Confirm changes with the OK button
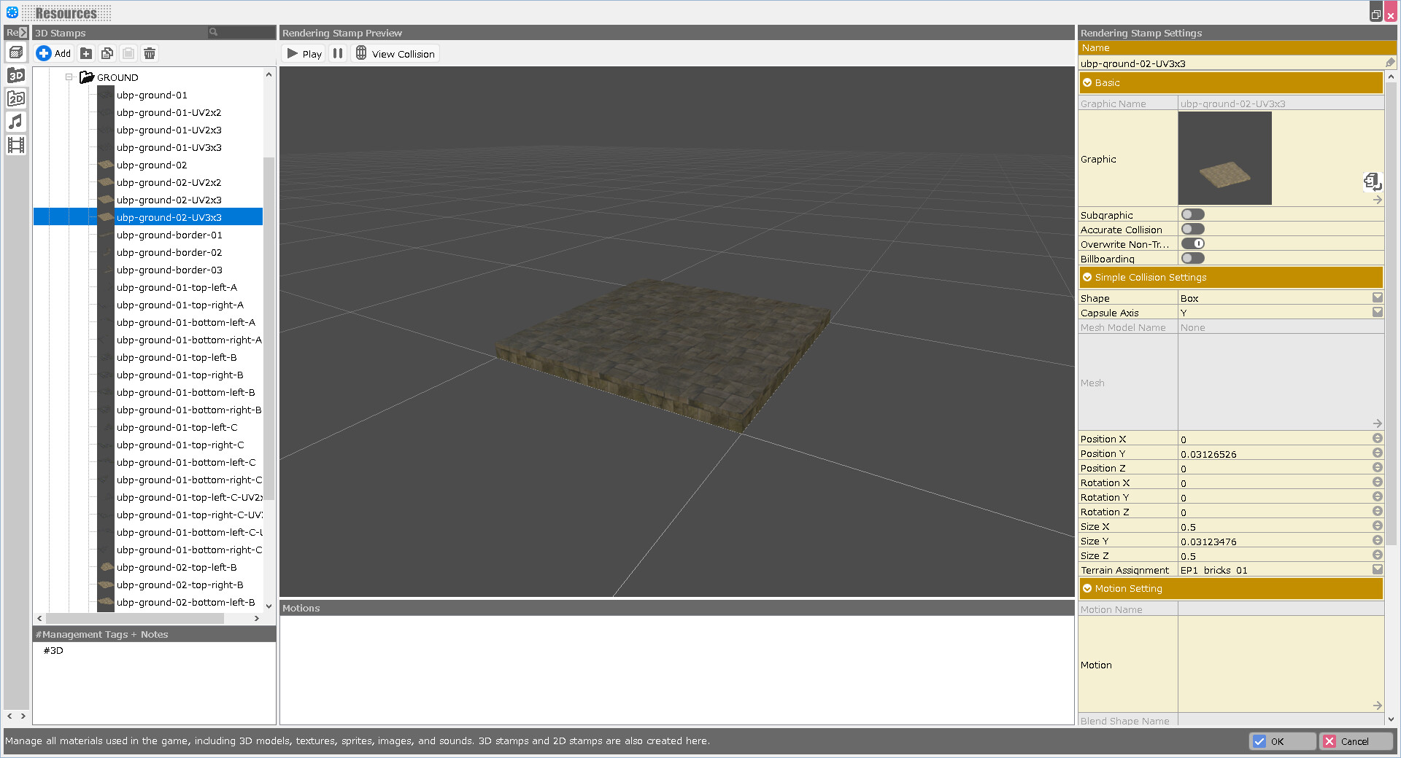Viewport: 1401px width, 758px height. 1282,741
